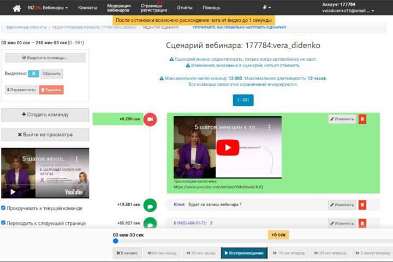Viewport: 393px width, 262px height.
Task: Go to the home page icon
Action: [x=17, y=8]
